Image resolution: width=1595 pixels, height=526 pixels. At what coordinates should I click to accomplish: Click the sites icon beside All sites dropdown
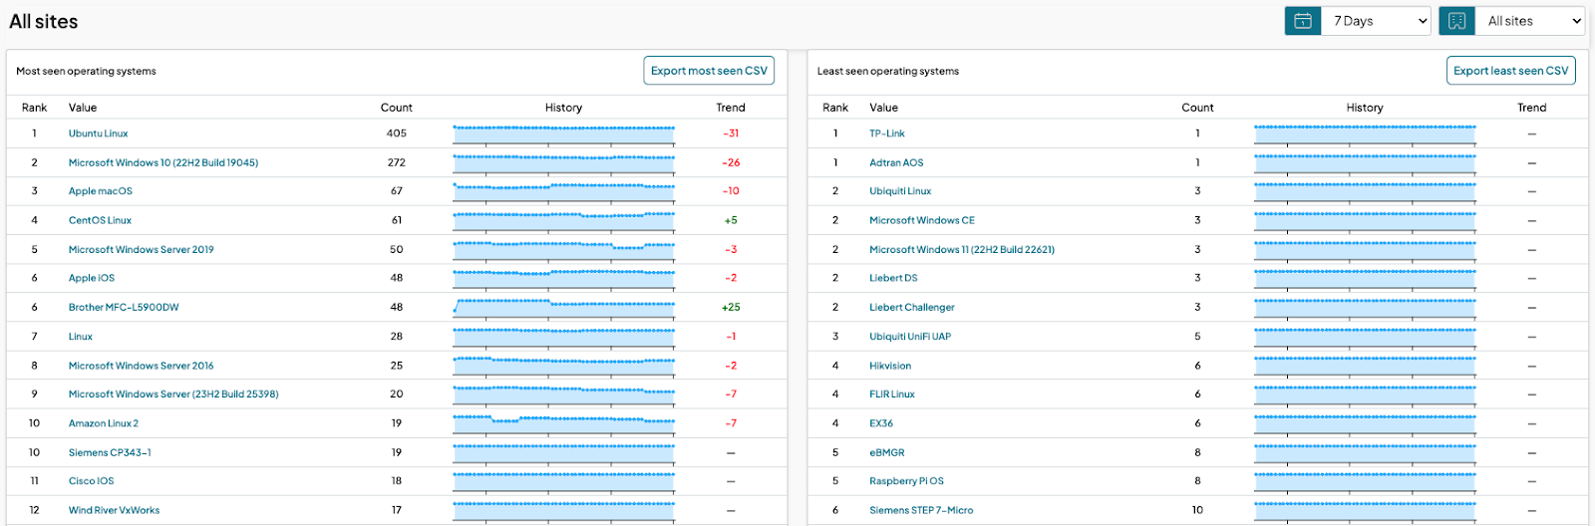click(x=1456, y=21)
